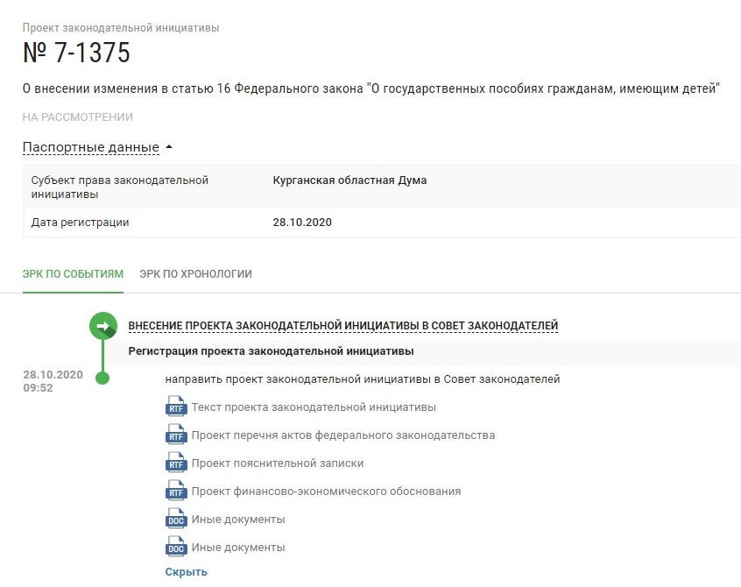
Task: Click the initiative title О внесении изменения
Action: click(371, 88)
